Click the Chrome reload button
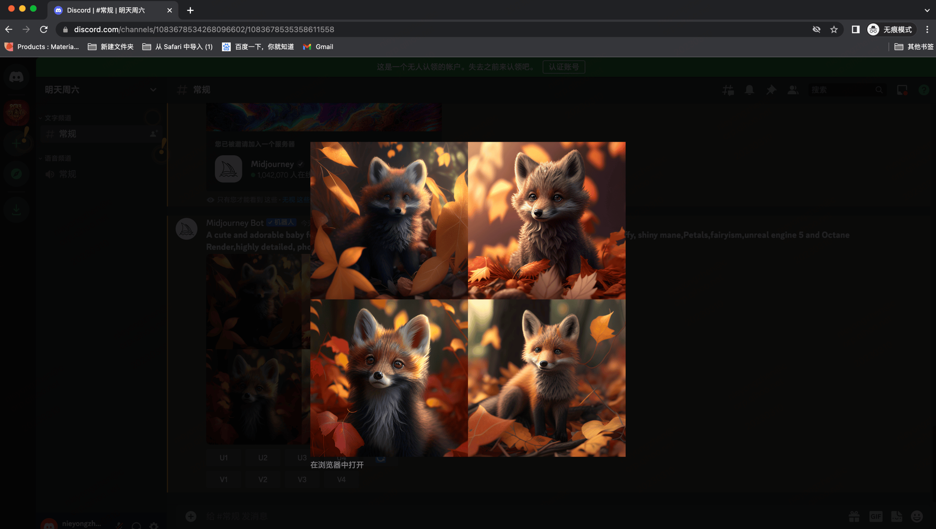 point(44,29)
